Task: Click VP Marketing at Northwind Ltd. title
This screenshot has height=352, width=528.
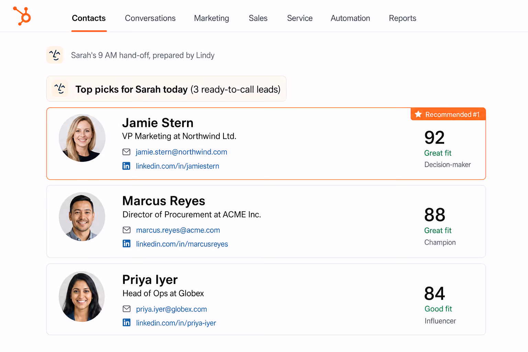Action: click(x=179, y=136)
